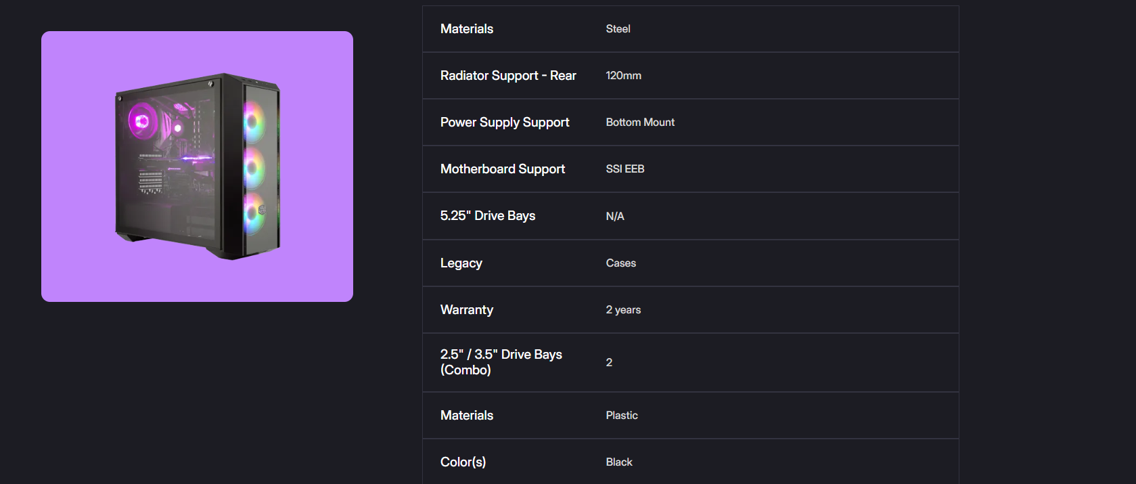Select the '120mm' radiator value
The image size is (1136, 484).
pos(623,76)
